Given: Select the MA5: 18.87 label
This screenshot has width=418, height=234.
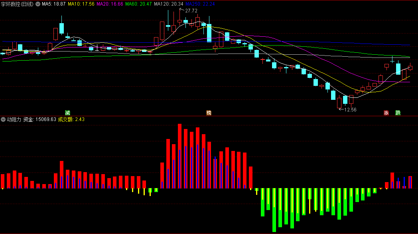Looking at the screenshot, I should (53, 4).
